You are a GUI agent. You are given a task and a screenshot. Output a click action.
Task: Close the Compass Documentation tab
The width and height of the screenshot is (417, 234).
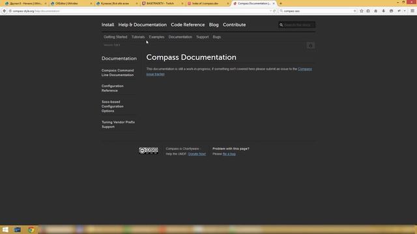pyautogui.click(x=274, y=3)
